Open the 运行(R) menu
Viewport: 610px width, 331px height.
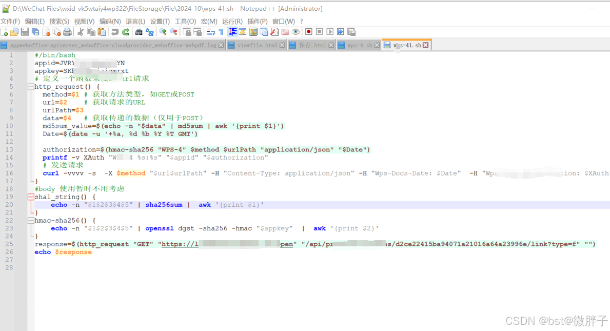pyautogui.click(x=232, y=22)
